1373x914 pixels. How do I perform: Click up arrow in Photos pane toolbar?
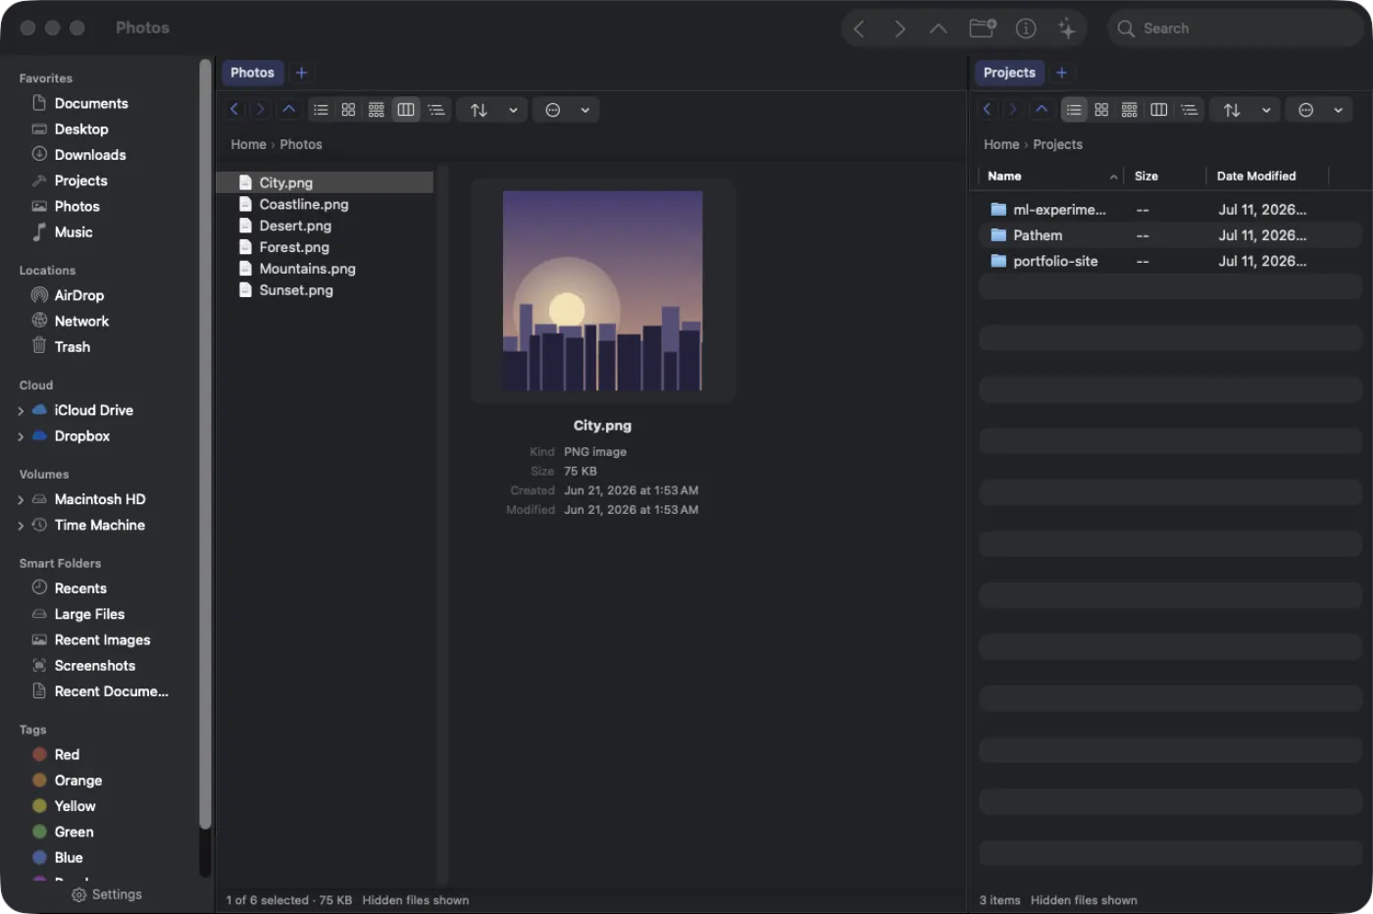pos(288,110)
